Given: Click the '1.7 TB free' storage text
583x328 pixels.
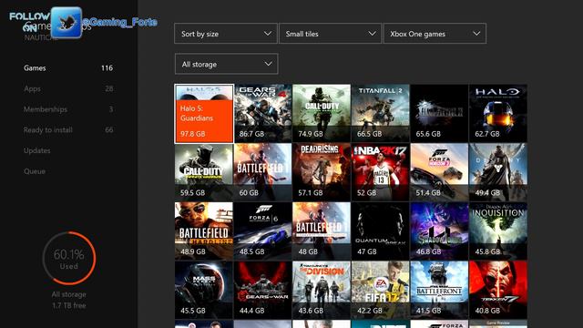Looking at the screenshot, I should (x=69, y=306).
